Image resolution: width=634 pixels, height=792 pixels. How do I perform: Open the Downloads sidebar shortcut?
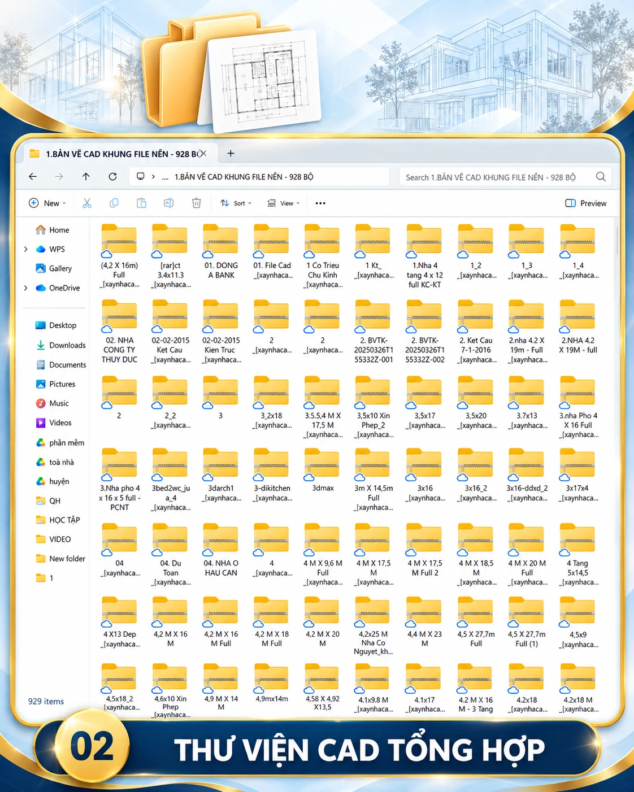click(x=60, y=345)
